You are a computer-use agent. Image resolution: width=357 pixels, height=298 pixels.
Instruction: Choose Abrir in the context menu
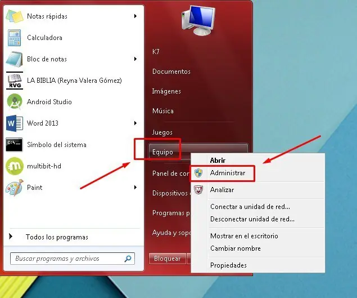click(x=218, y=161)
